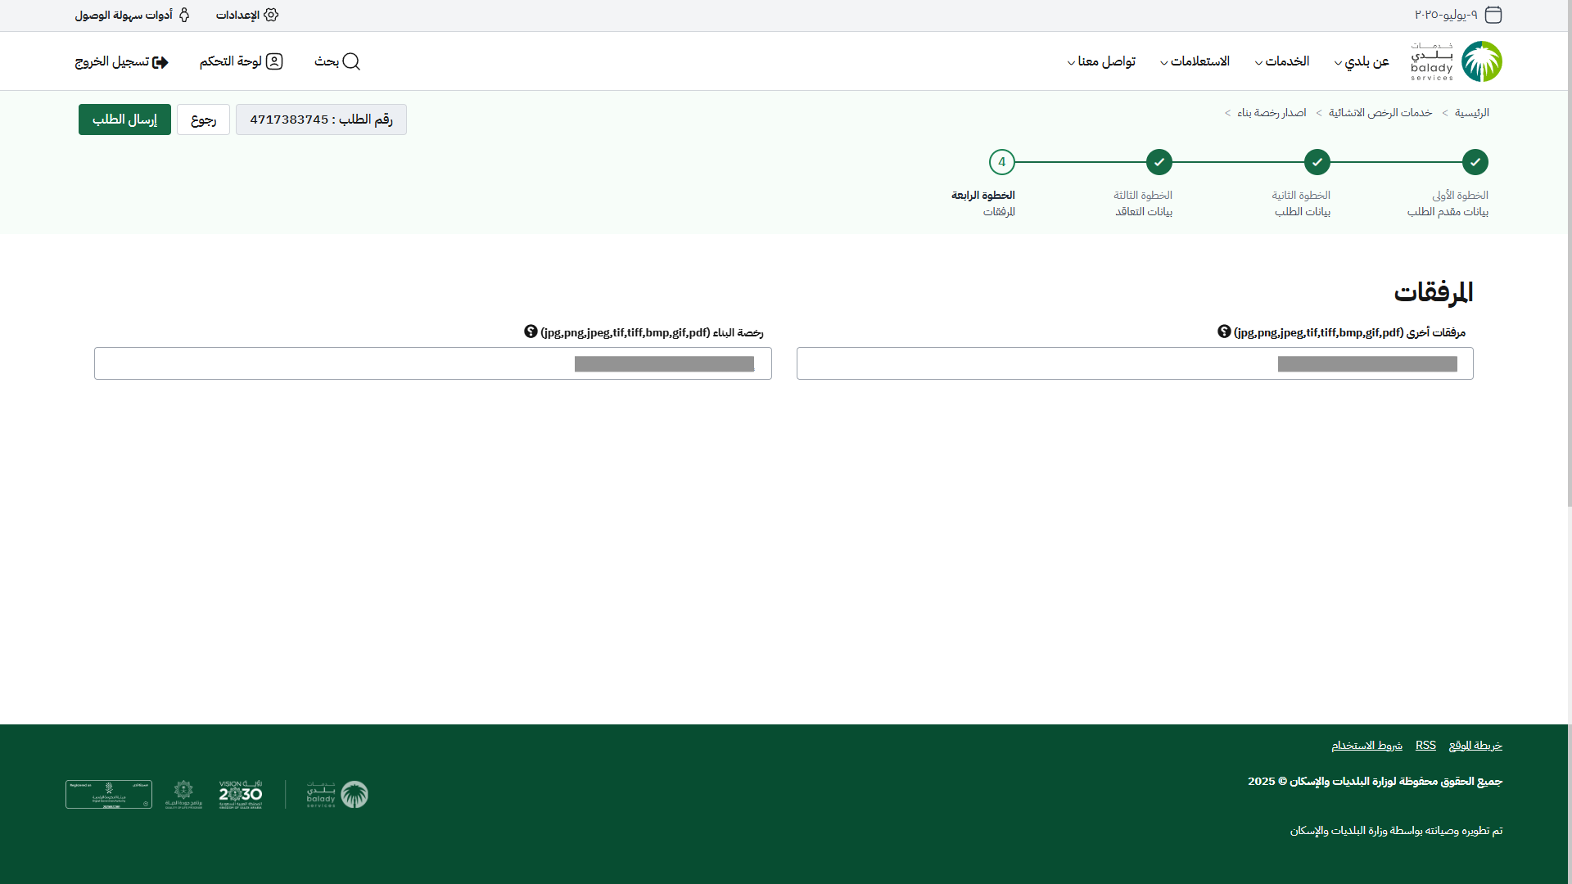
Task: Expand the الاستعلامات dropdown menu
Action: coord(1195,61)
